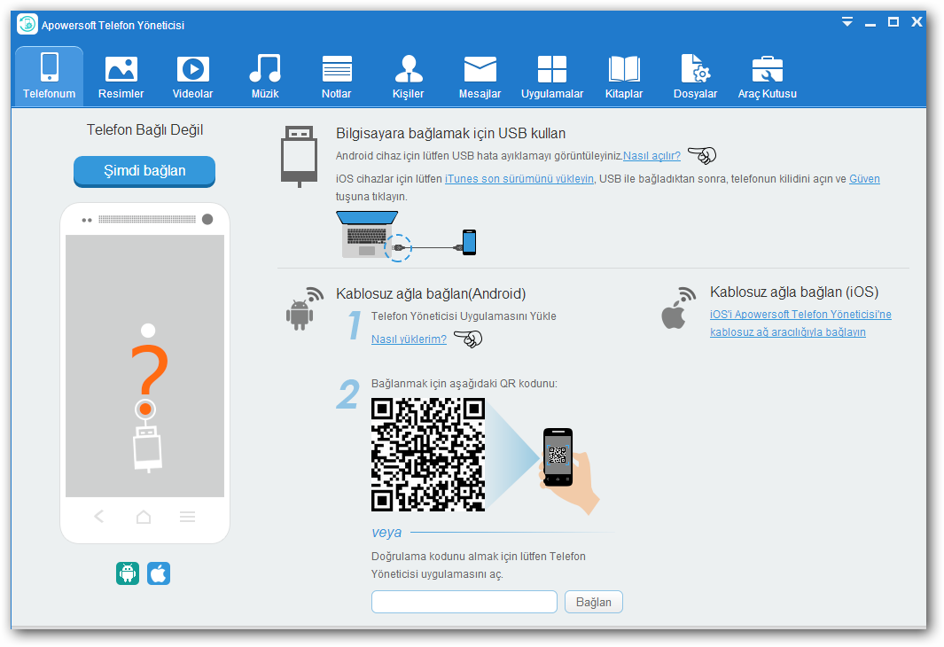Click the Şimdi bağlan button
The width and height of the screenshot is (944, 647).
pyautogui.click(x=144, y=171)
